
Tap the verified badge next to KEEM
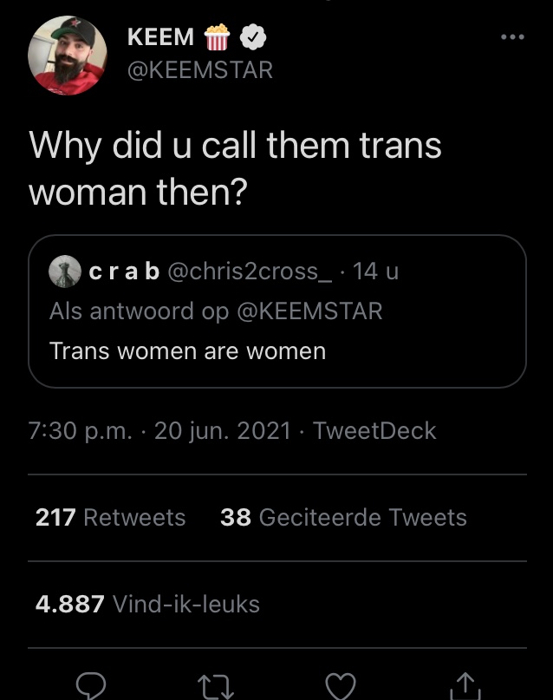(252, 37)
